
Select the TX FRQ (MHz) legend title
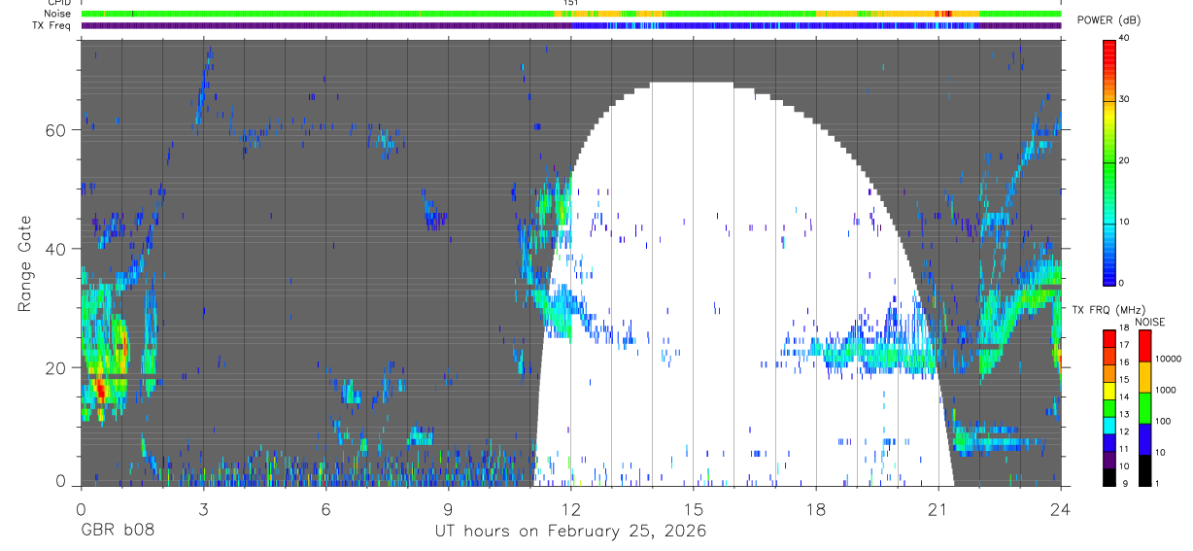tap(1108, 309)
